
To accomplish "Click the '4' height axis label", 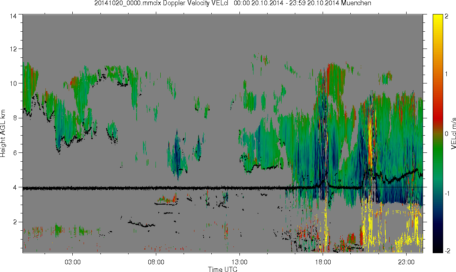I will click(15, 187).
